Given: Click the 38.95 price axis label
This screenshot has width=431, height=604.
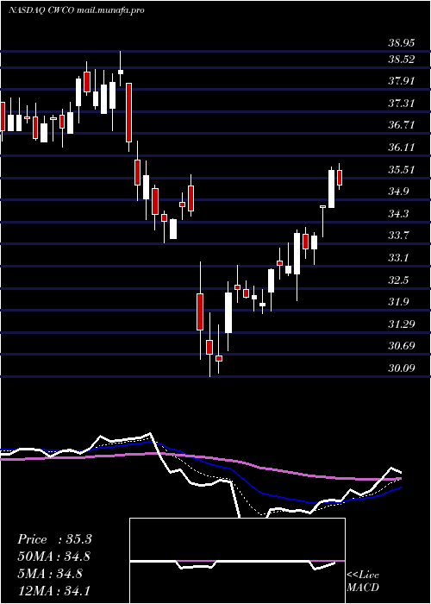Looking at the screenshot, I should pos(401,43).
